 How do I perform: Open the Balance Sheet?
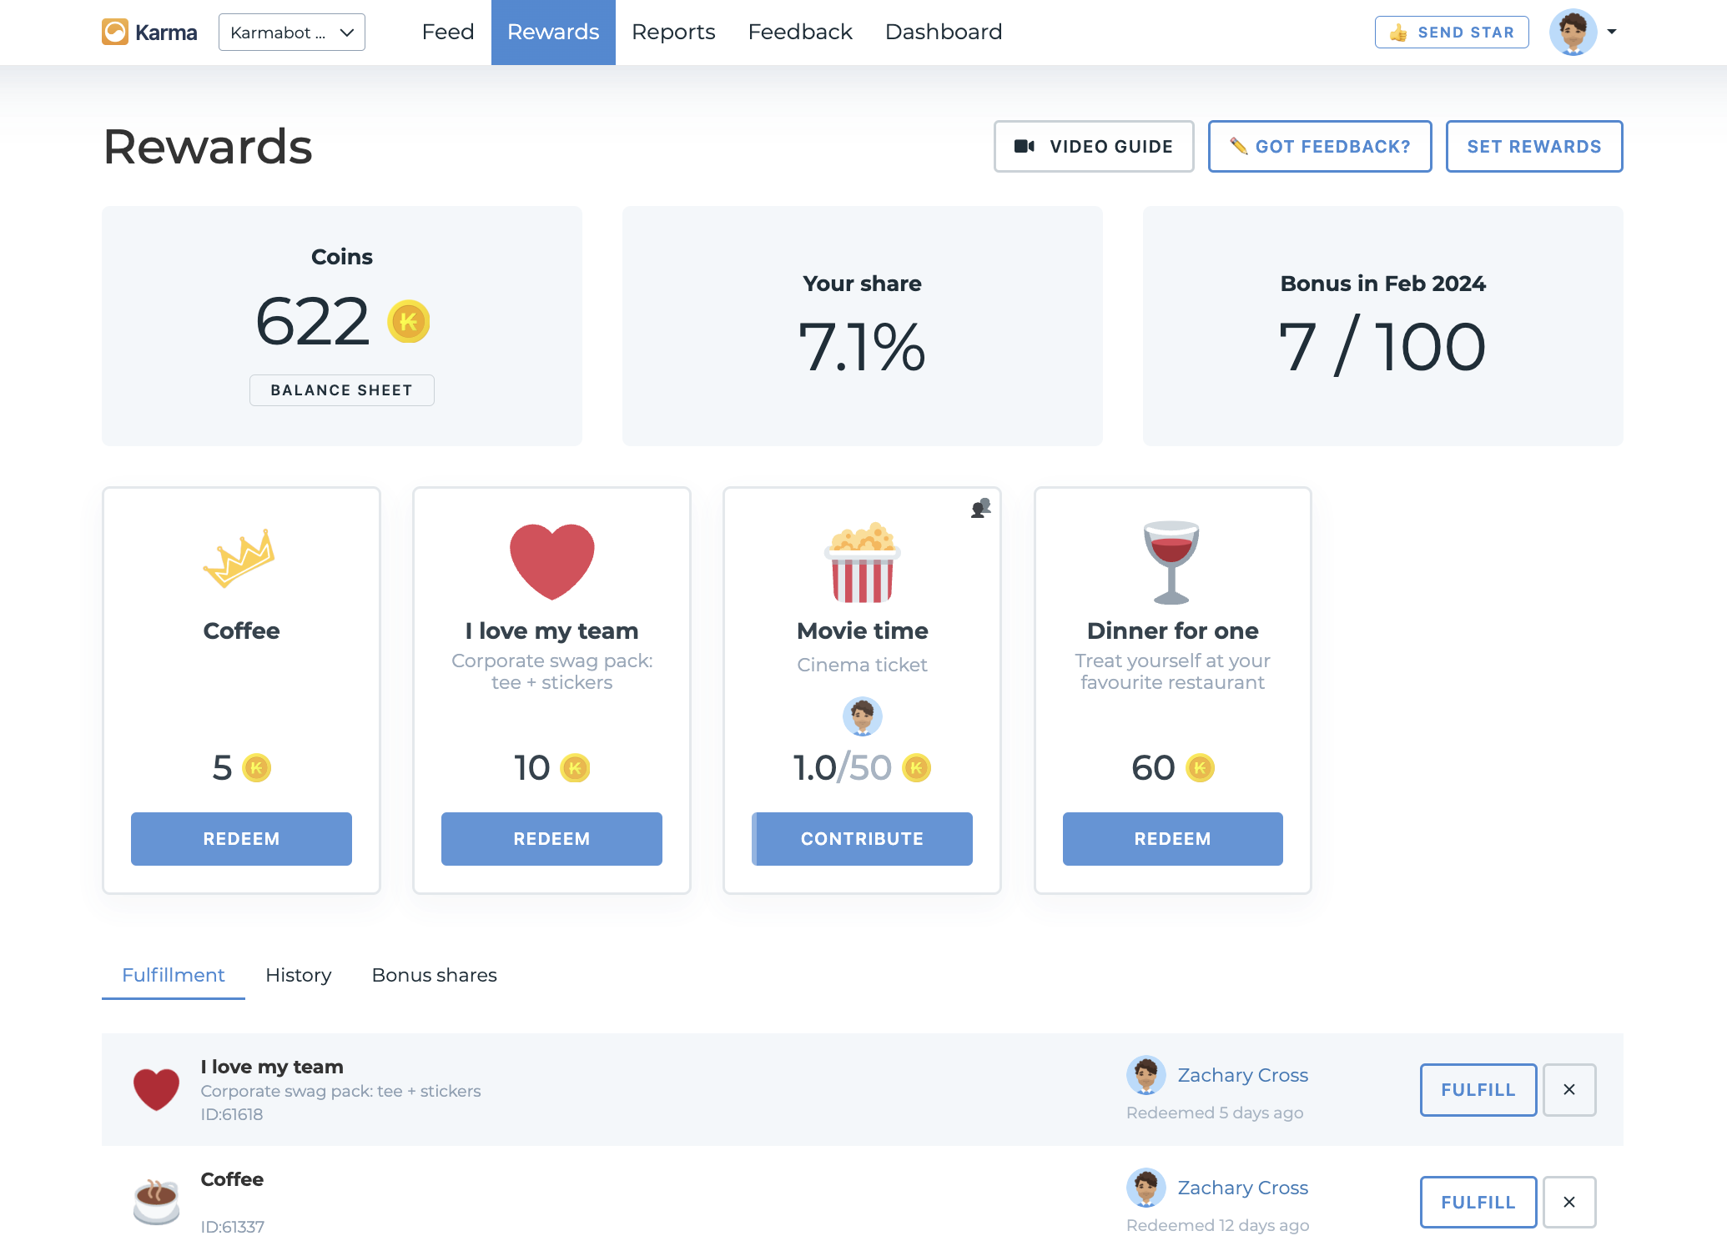pos(341,389)
